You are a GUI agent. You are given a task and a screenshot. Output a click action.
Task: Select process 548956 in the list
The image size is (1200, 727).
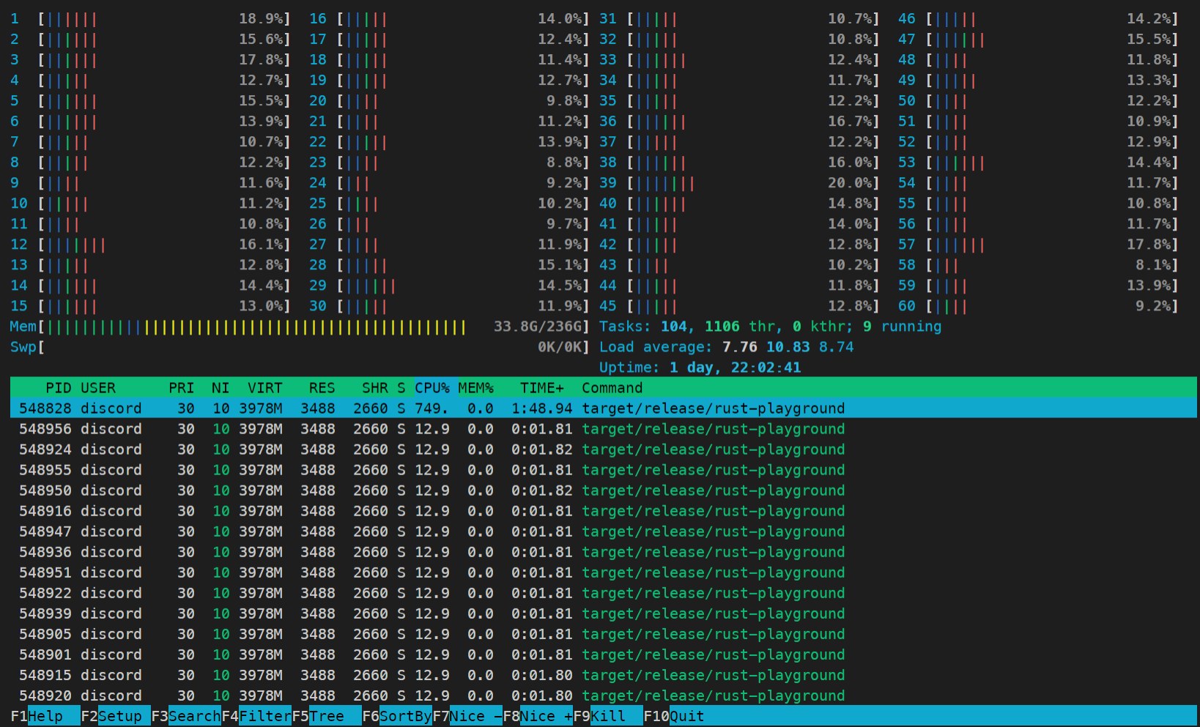[293, 428]
